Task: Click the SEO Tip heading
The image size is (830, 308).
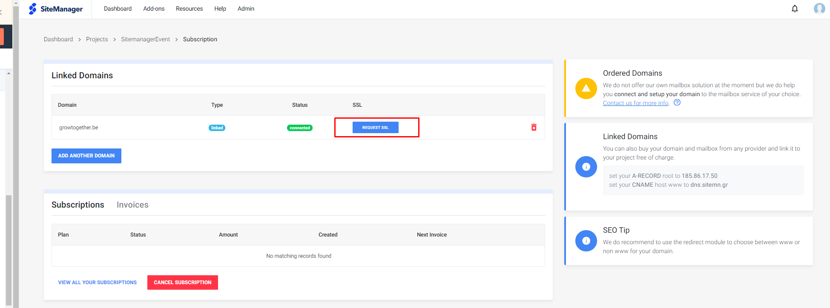Action: 616,230
